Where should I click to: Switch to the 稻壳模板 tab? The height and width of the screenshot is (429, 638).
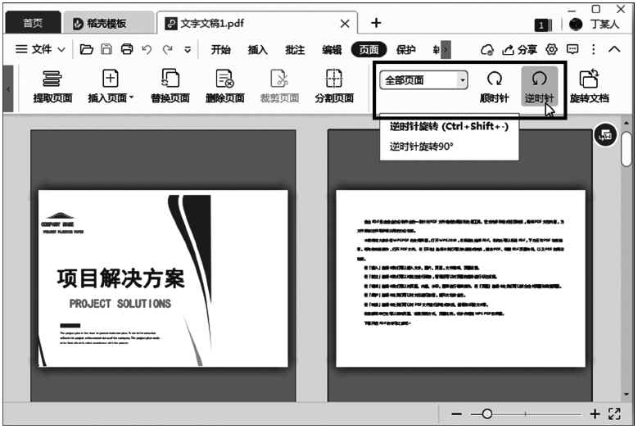coord(100,23)
